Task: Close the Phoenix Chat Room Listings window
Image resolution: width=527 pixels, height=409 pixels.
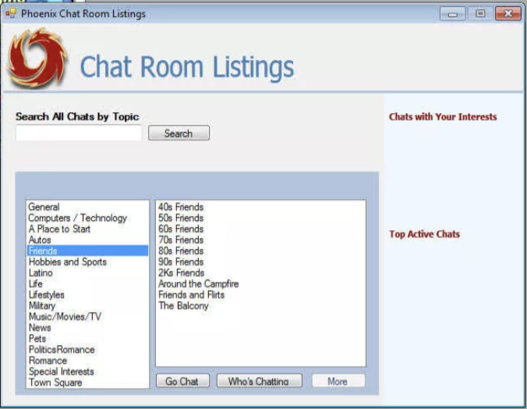Action: click(x=508, y=13)
